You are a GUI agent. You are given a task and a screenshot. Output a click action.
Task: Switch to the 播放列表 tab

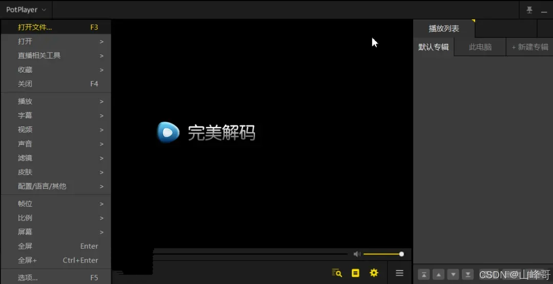(444, 29)
